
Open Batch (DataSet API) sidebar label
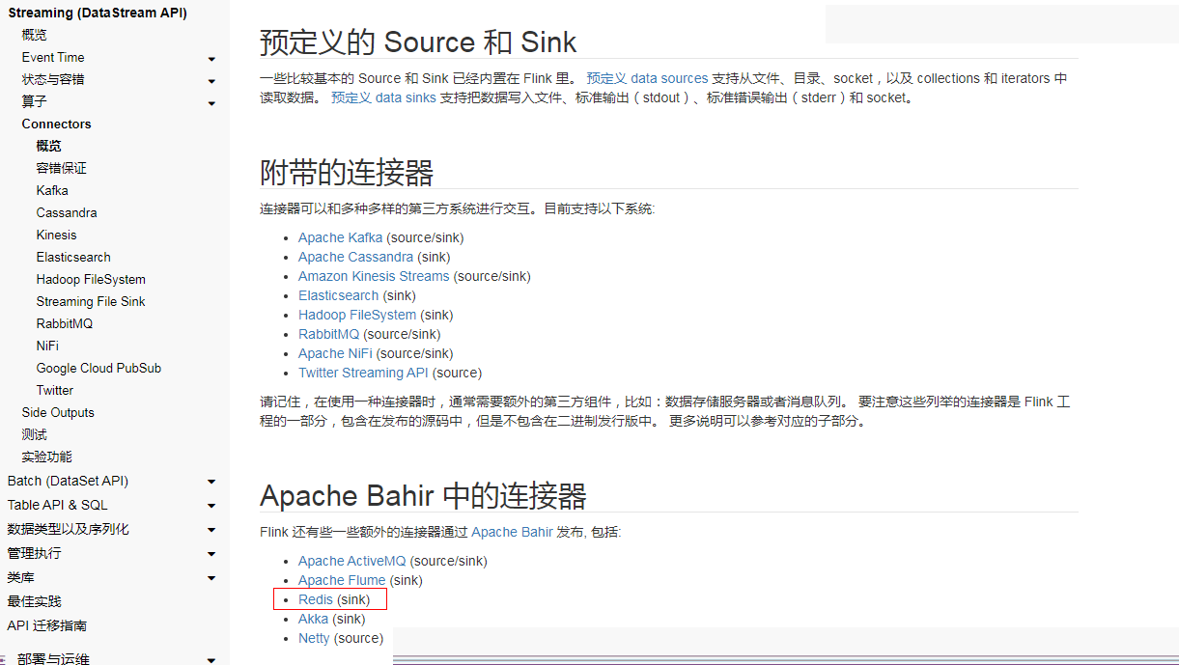(68, 481)
